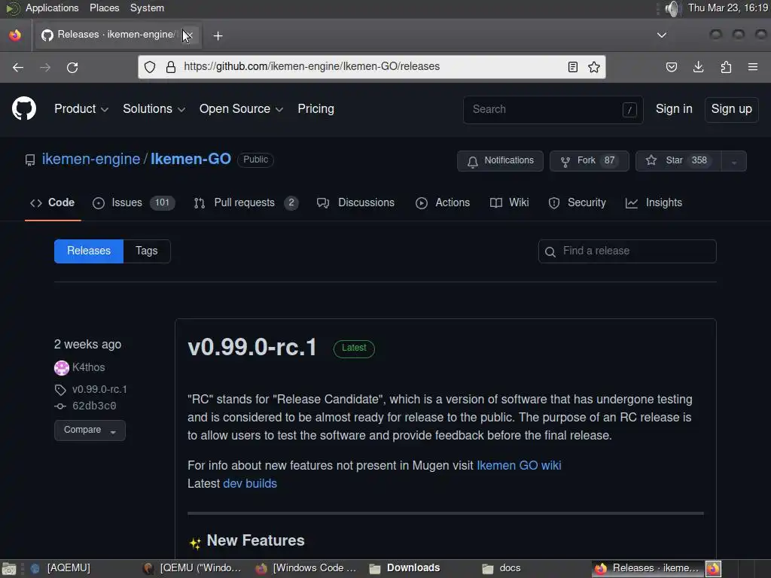771x578 pixels.
Task: Expand the star lists dropdown arrow
Action: point(733,161)
